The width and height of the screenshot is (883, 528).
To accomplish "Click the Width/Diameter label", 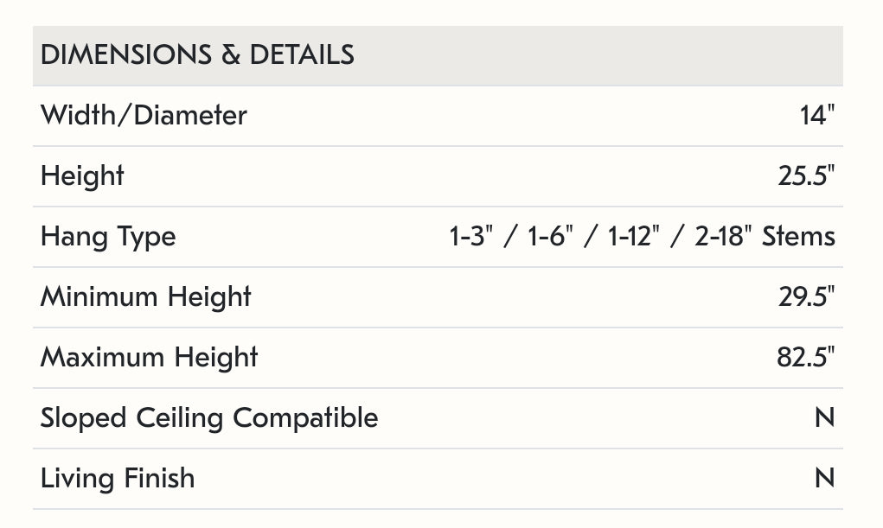I will tap(144, 116).
